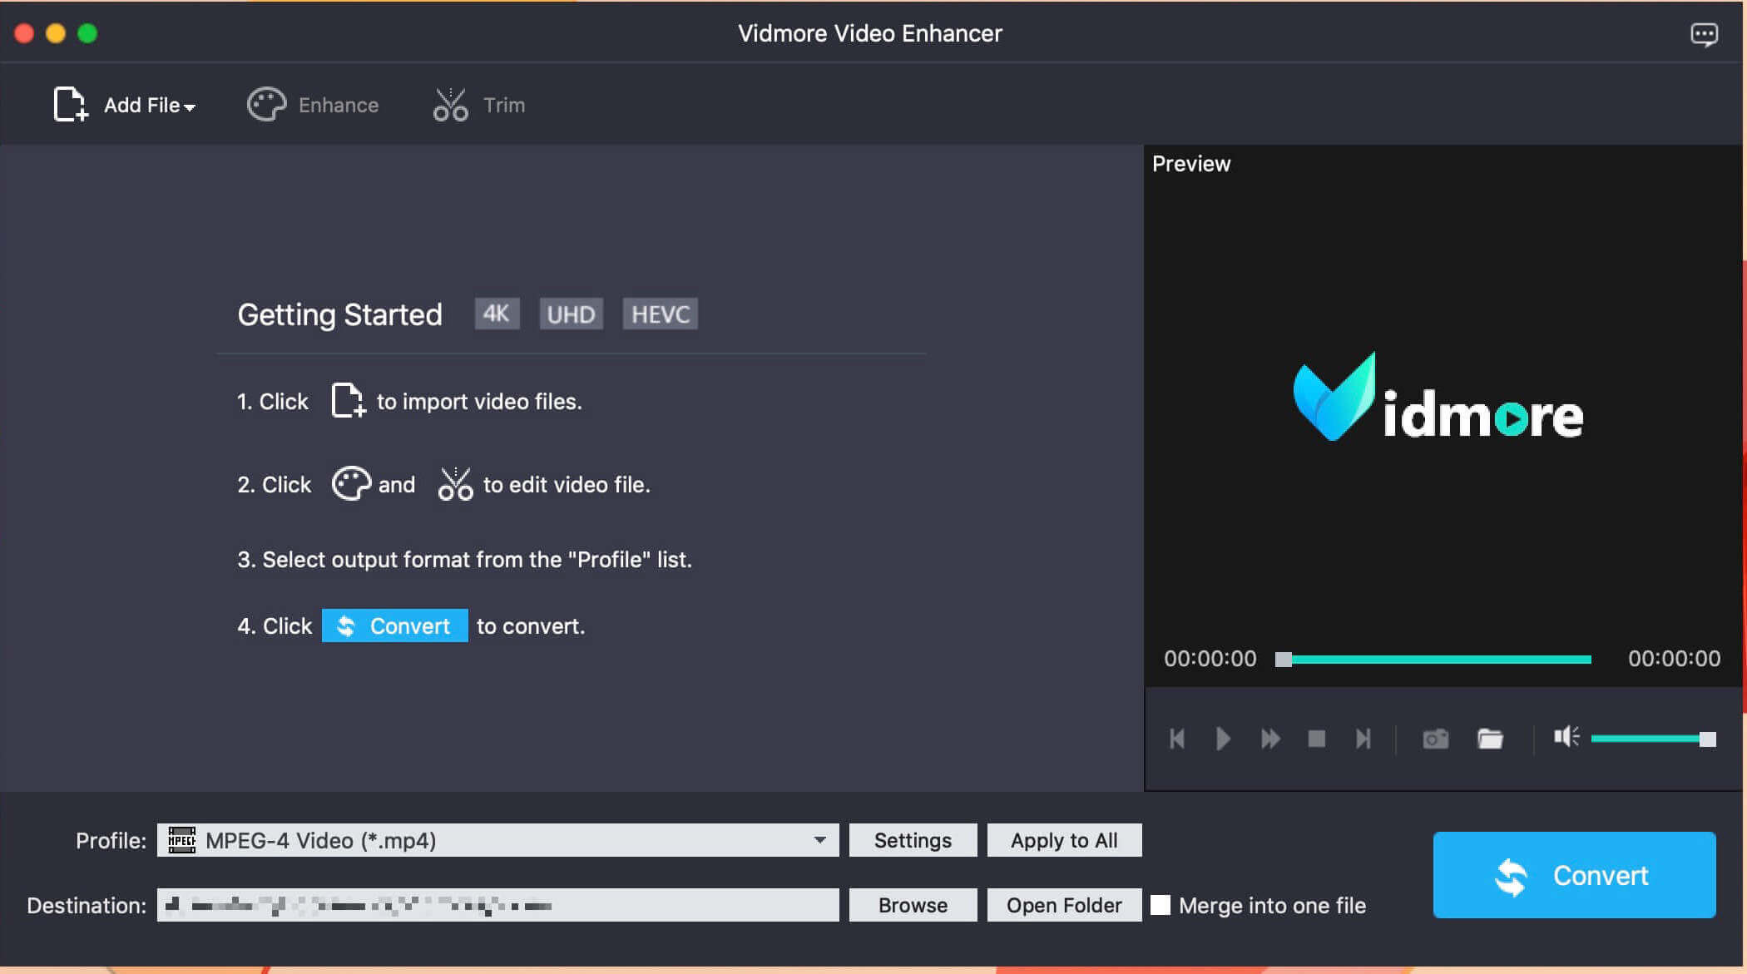Open the Enhance palette tool

coord(313,105)
